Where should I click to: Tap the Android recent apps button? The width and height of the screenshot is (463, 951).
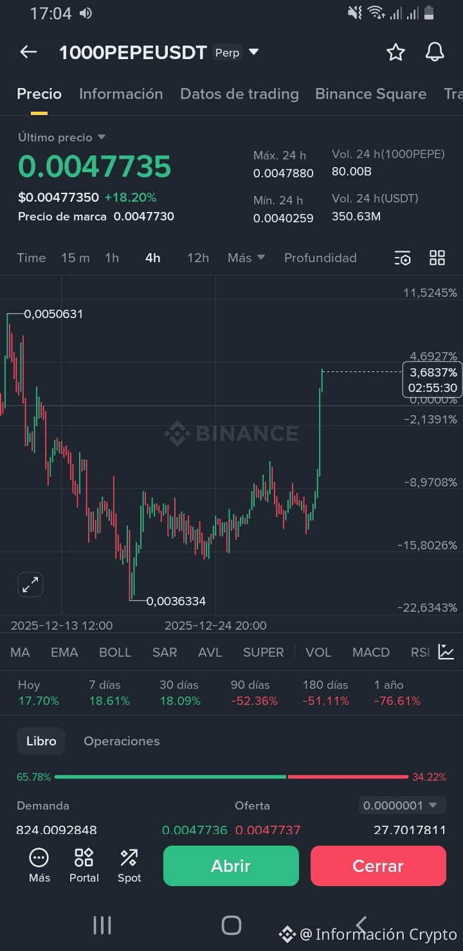pos(102,925)
